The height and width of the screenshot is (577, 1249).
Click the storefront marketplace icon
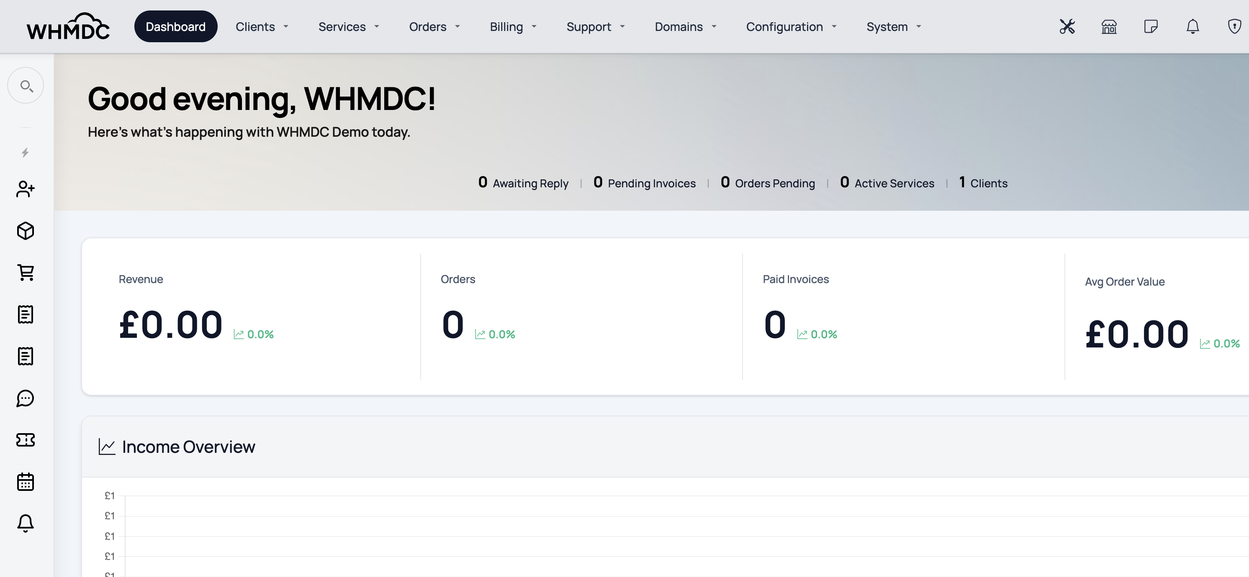click(1109, 27)
